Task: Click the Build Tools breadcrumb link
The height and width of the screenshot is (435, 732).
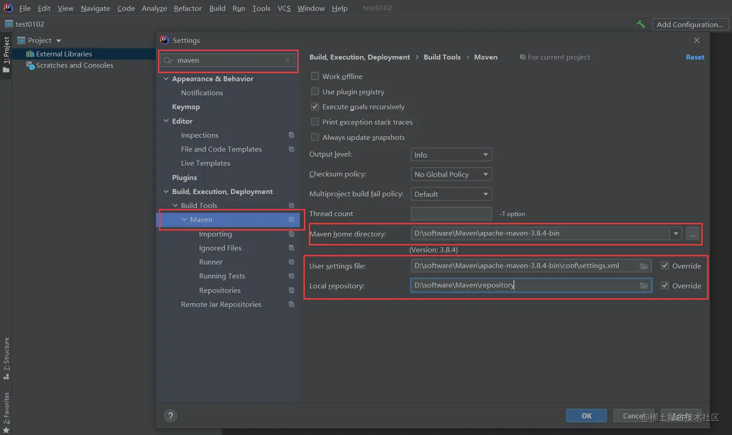Action: tap(442, 57)
